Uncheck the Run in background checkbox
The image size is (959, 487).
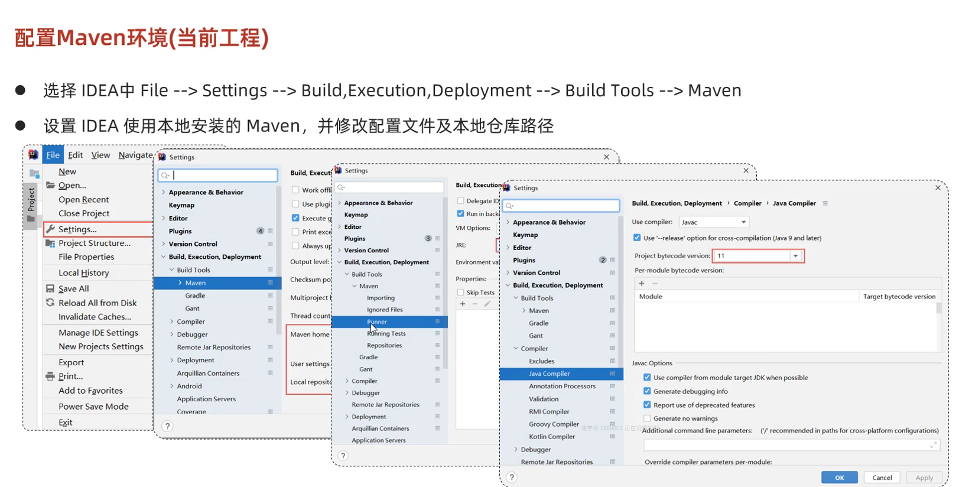(x=460, y=213)
